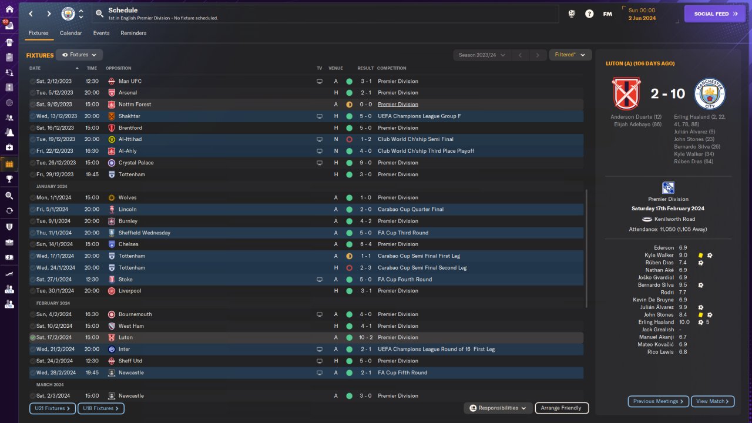Click the fixtures list vertical scrollbar

(586, 248)
